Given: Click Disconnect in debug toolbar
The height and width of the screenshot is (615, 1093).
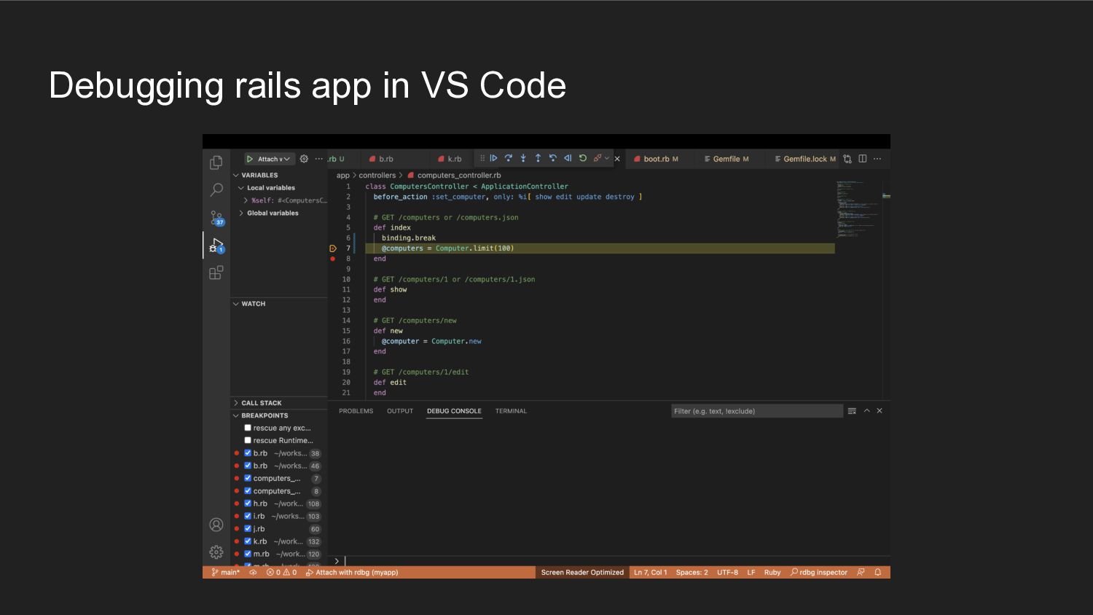Looking at the screenshot, I should [598, 158].
